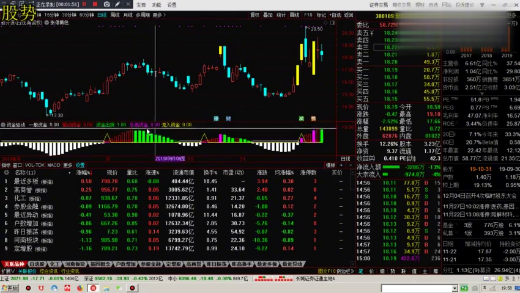520x293 pixels.
Task: Pause the screen recording
Action: click(84, 4)
